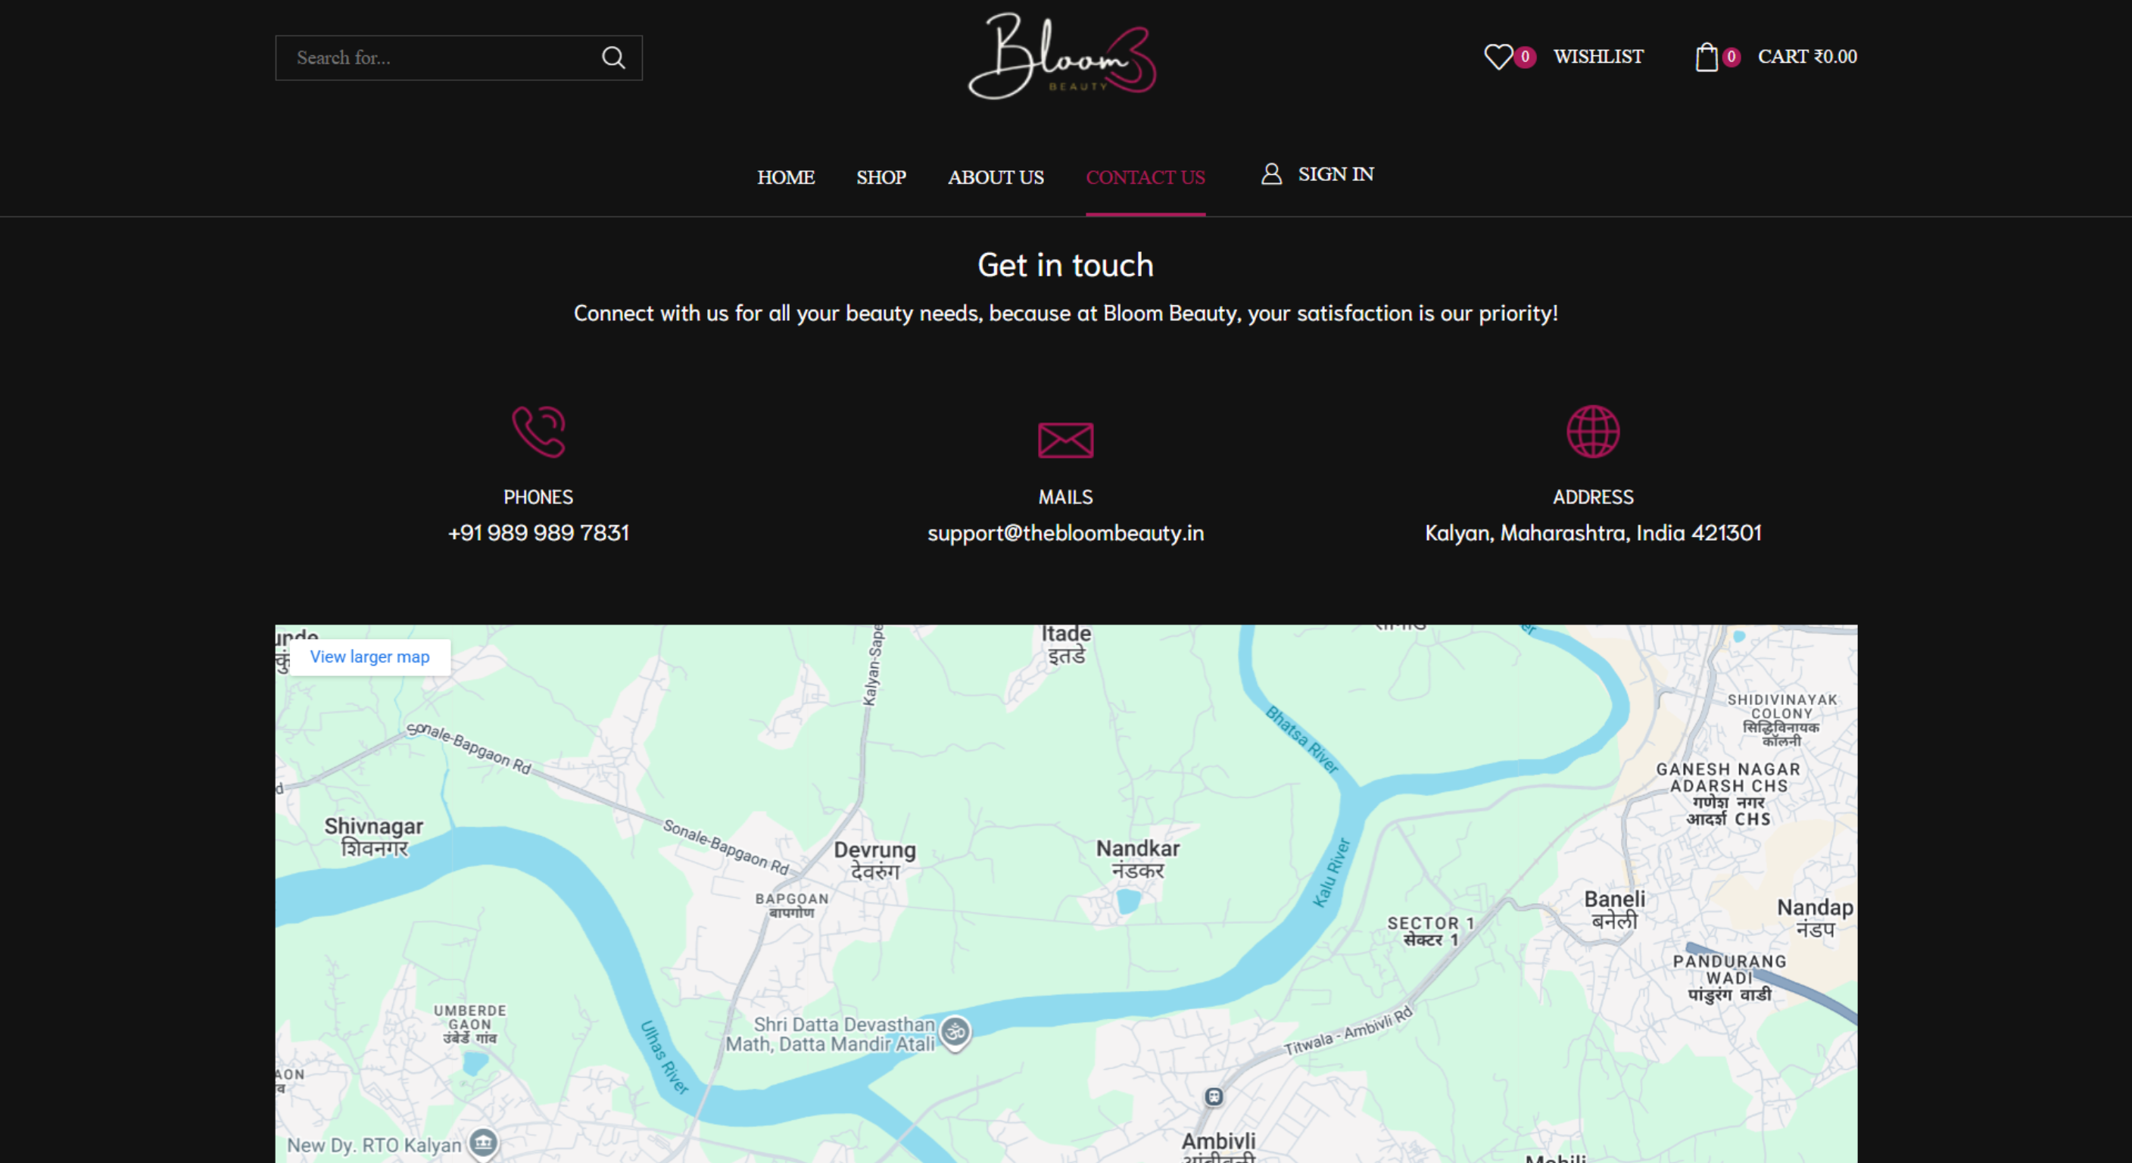2132x1163 pixels.
Task: Click the Bloom Beauty logo
Action: pos(1063,56)
